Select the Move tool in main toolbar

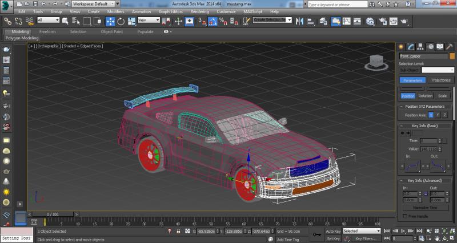tap(110, 21)
